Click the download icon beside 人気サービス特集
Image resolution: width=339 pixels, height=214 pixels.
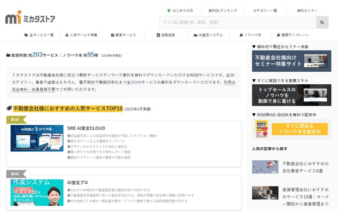(67, 35)
